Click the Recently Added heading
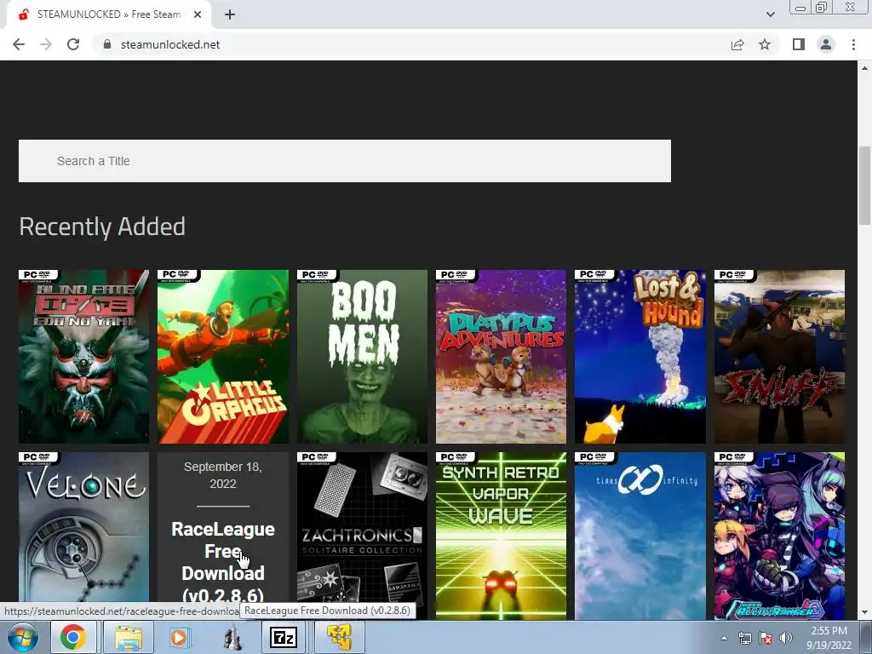The image size is (872, 654). click(x=102, y=227)
